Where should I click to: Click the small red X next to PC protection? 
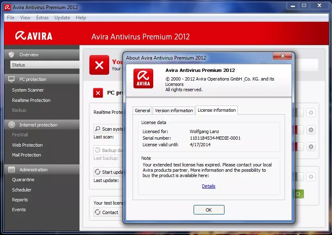98,93
